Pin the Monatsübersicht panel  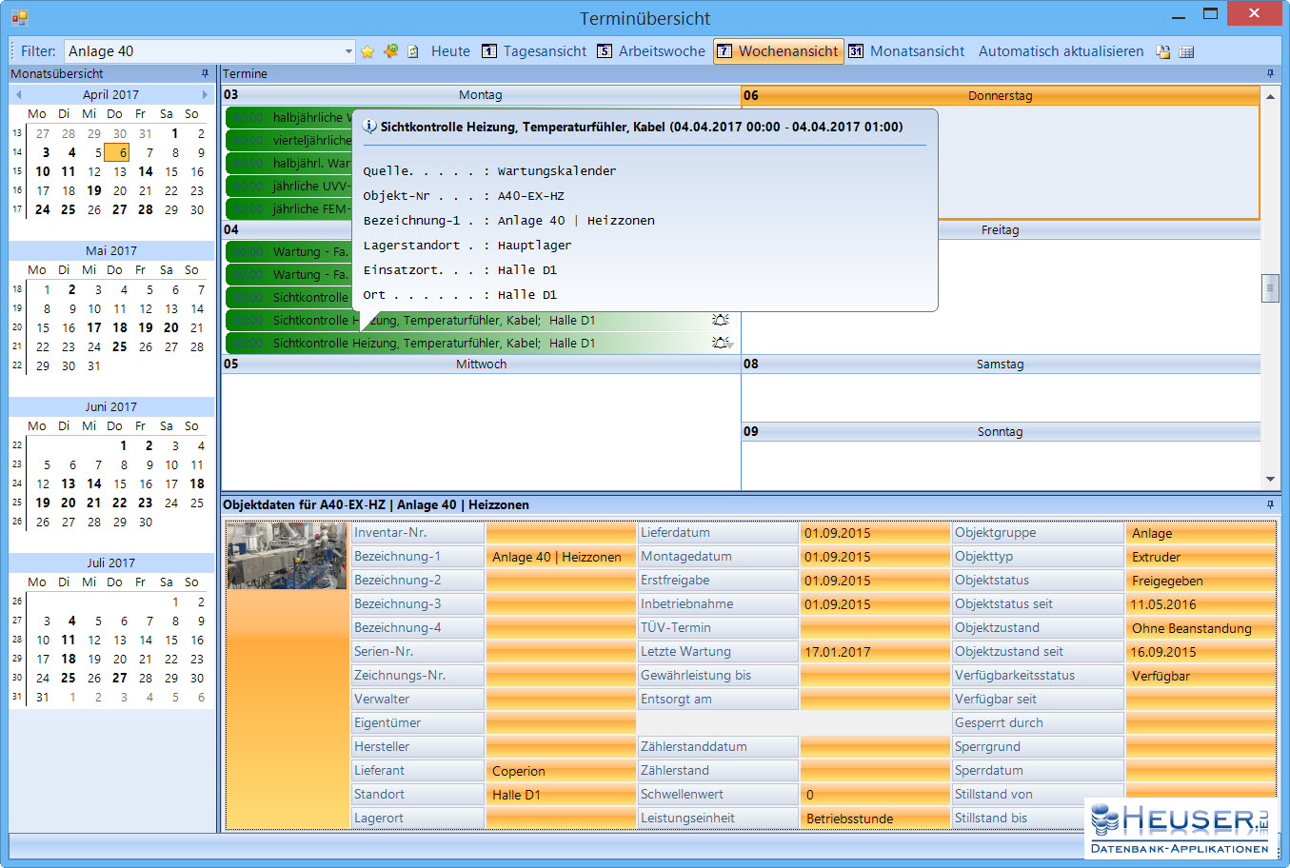tap(205, 73)
